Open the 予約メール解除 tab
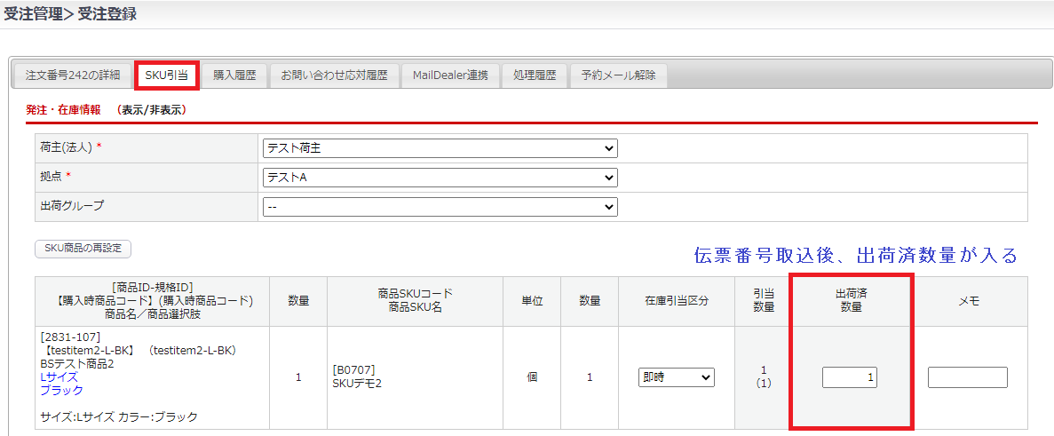The image size is (1054, 436). pos(618,75)
